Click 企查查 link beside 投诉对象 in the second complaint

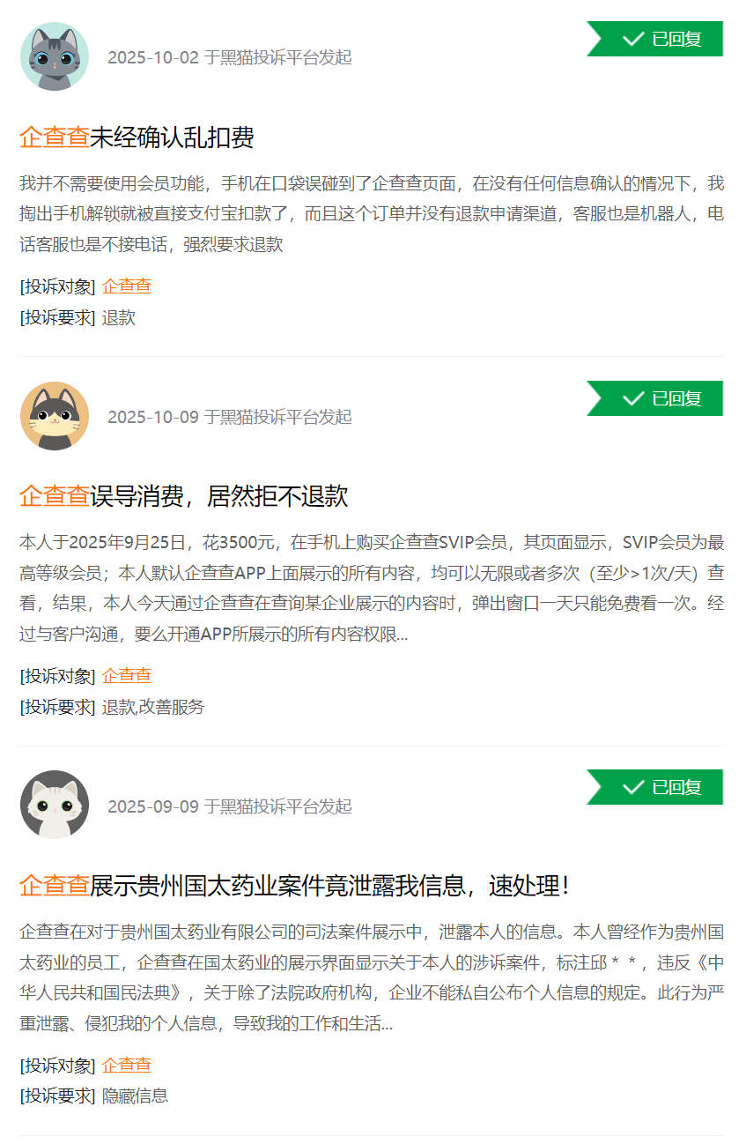coord(127,676)
